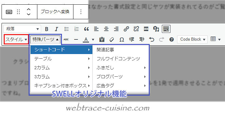Insert a numbered list
225x113 pixels.
tap(77, 29)
